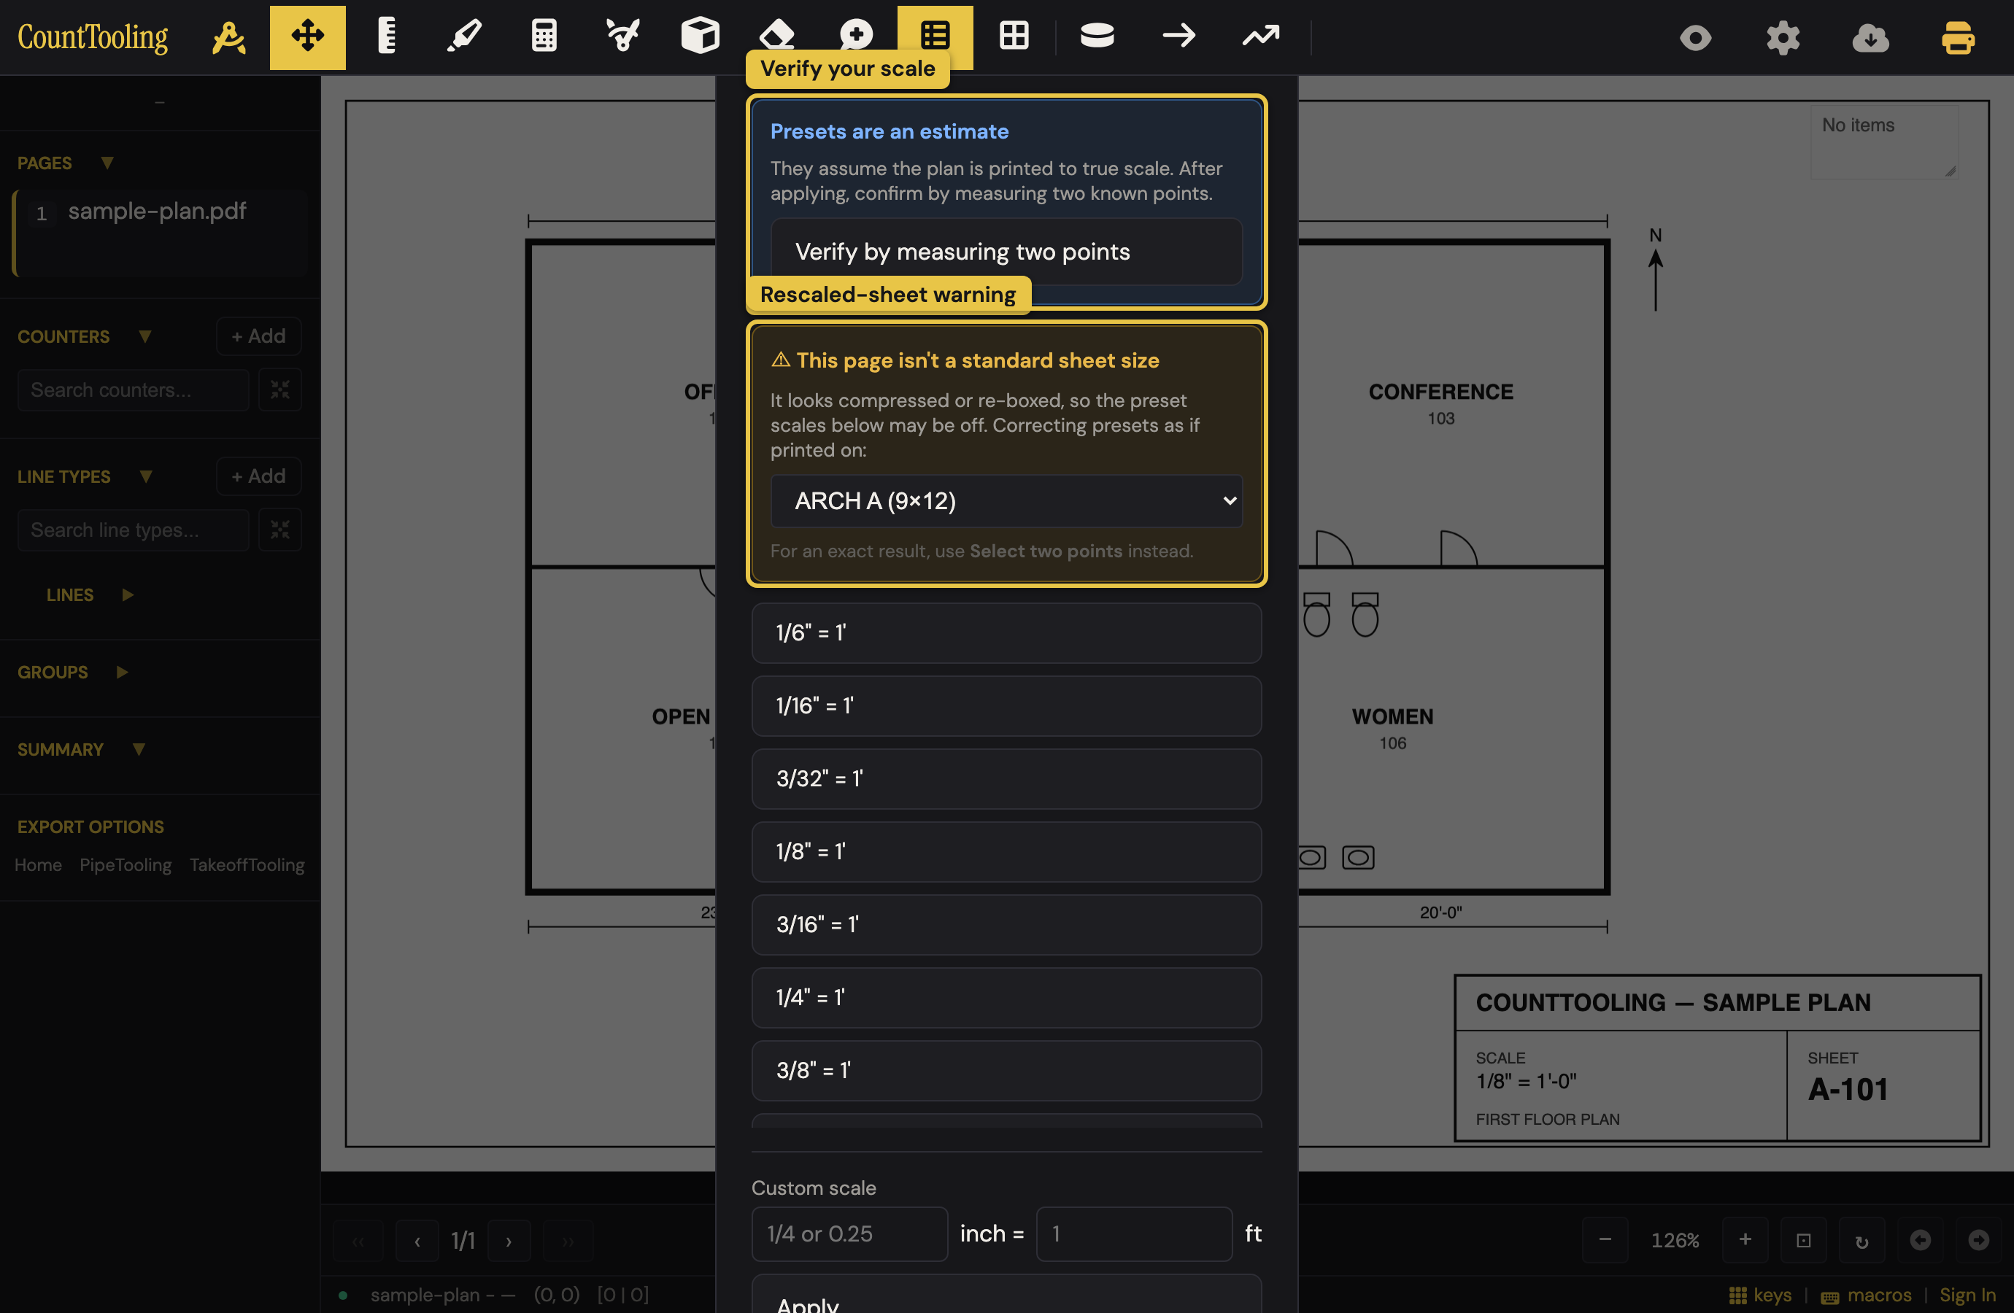Viewport: 2014px width, 1313px height.
Task: Clear counters search with the collapse icon
Action: (280, 390)
